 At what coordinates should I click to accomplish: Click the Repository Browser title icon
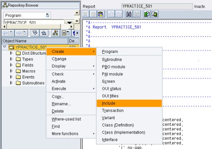5,5
